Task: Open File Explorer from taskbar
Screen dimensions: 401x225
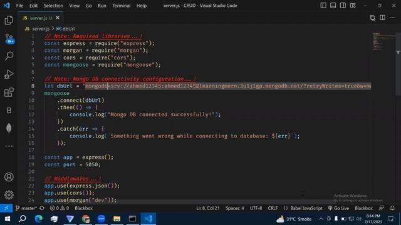Action: click(117, 219)
